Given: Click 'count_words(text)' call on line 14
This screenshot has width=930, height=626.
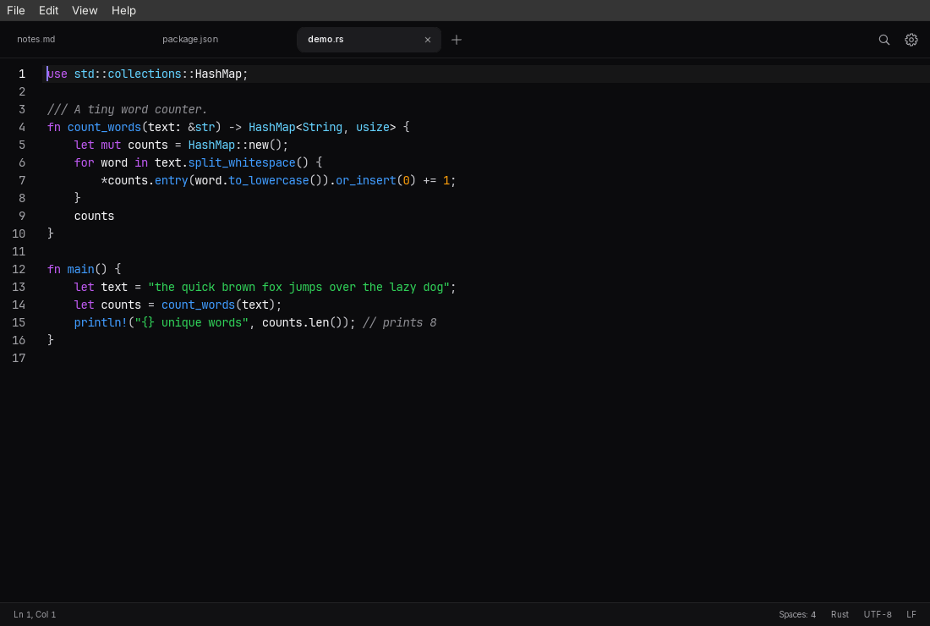Looking at the screenshot, I should (218, 305).
